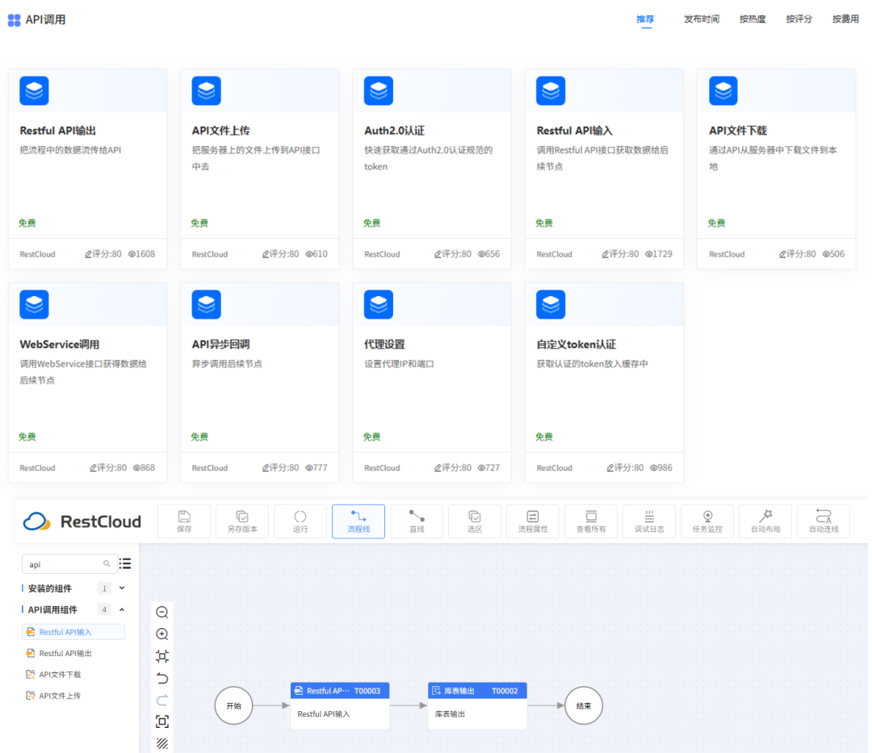This screenshot has height=753, width=872.
Task: Collapse the API调用组件 section
Action: (x=122, y=609)
